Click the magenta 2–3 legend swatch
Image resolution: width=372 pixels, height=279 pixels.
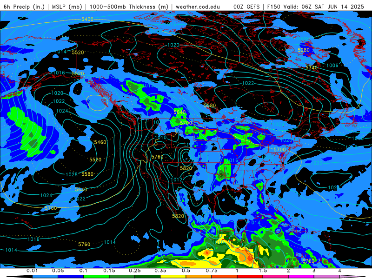[x=301, y=277]
